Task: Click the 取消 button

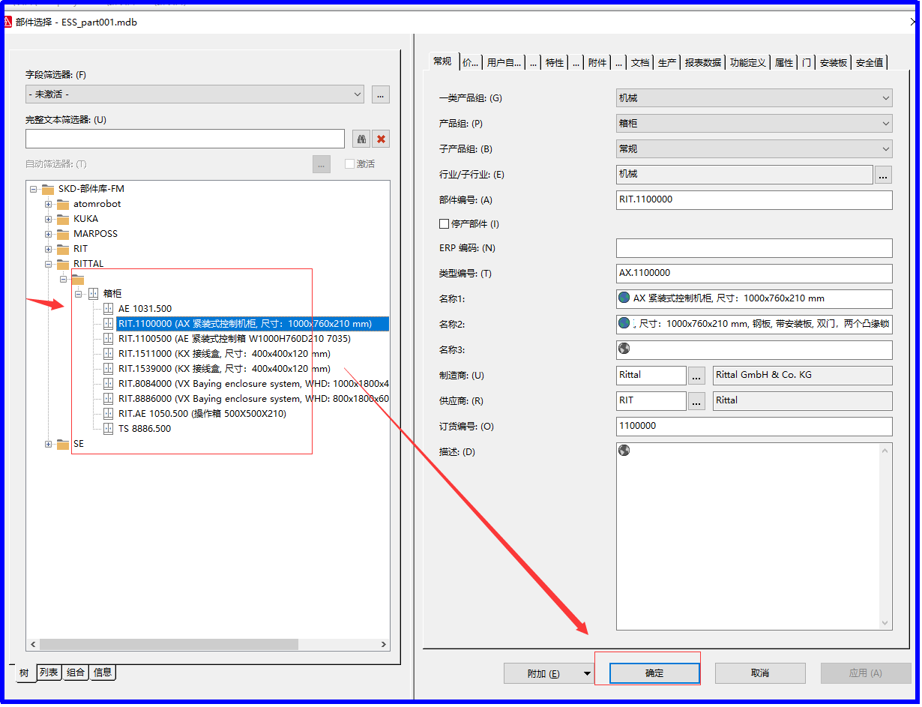Action: coord(760,673)
